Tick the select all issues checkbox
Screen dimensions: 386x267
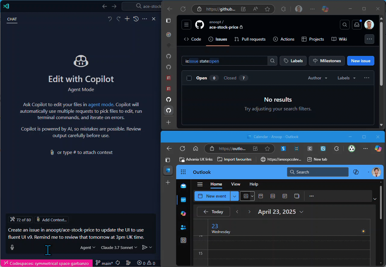(189, 78)
